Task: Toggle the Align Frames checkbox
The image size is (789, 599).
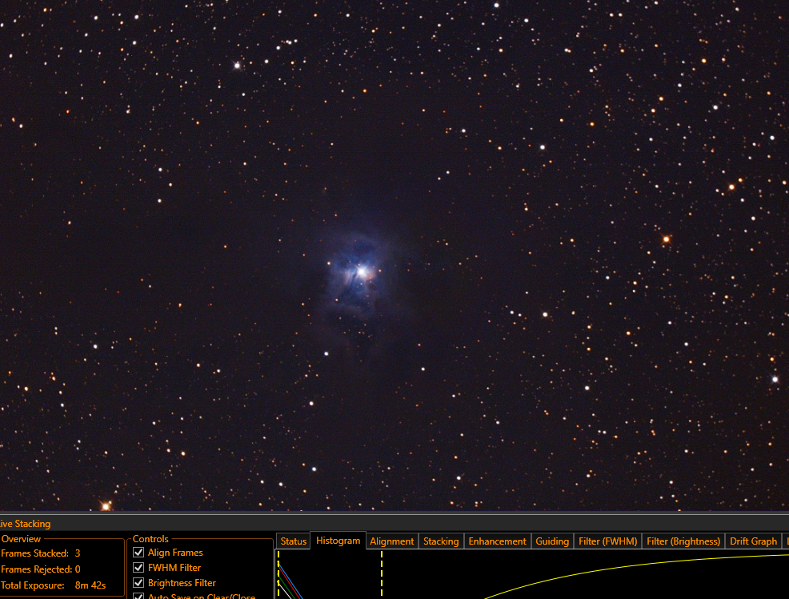Action: (x=138, y=553)
